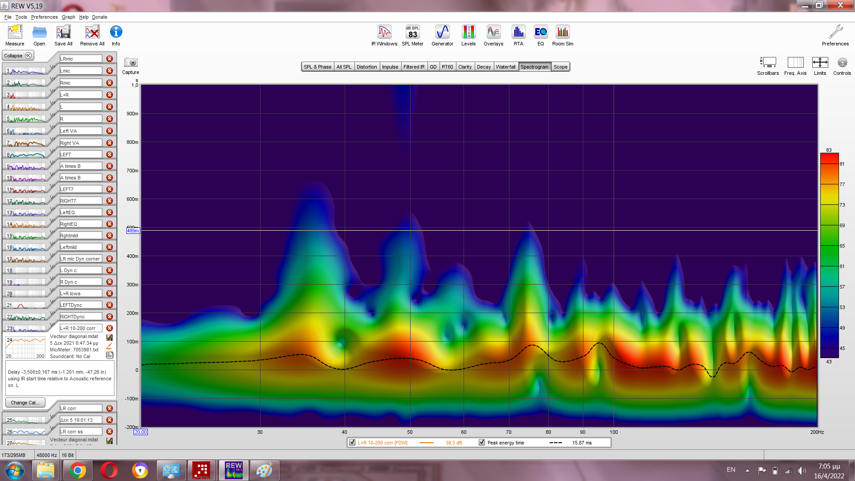Image resolution: width=855 pixels, height=481 pixels.
Task: Switch to the Waterfall tab
Action: [505, 67]
